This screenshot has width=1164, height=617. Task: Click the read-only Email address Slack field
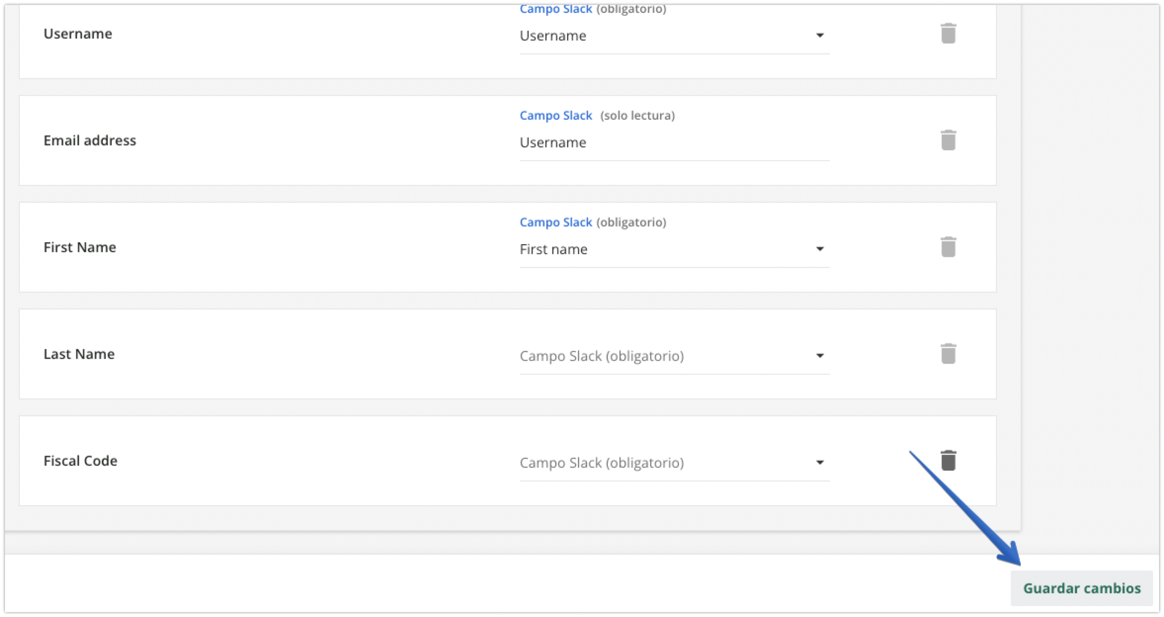[674, 142]
